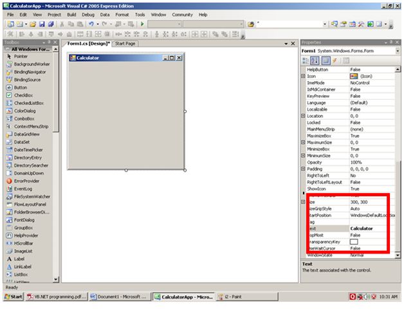Expand the Icon property row
The width and height of the screenshot is (404, 312).
pyautogui.click(x=303, y=76)
